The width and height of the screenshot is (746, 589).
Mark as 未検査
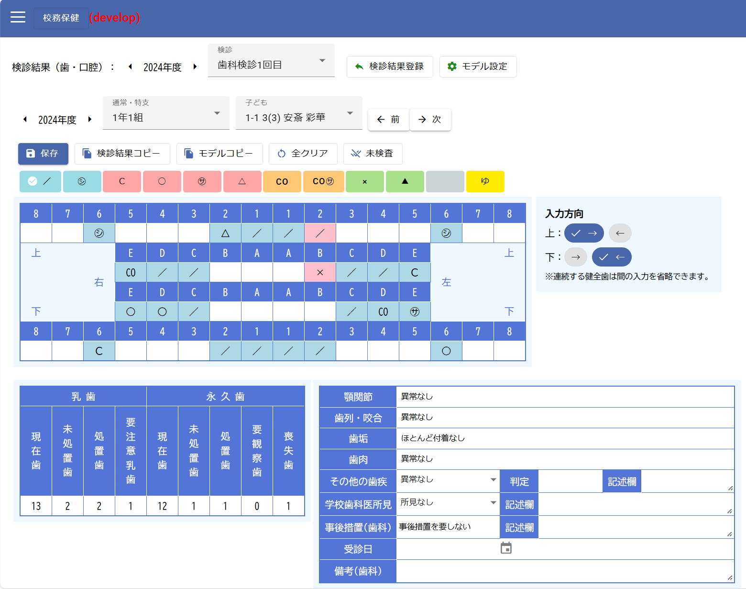tap(373, 154)
